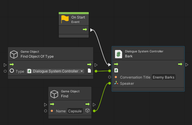Click the small hash target icon in Bark node
Viewport: 192px width, 125px height.
[x=116, y=70]
